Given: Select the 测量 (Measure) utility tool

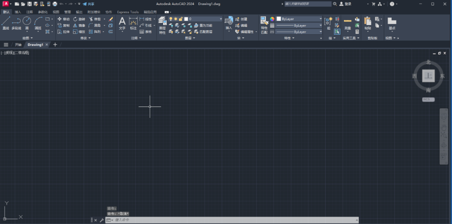Looking at the screenshot, I should 347,23.
